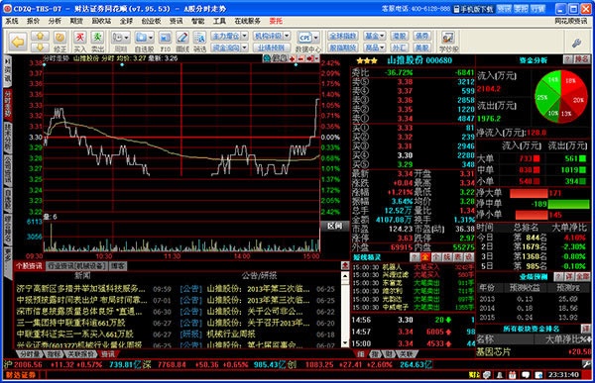Switch to the 行业资讯 news tab
The image size is (595, 383).
pos(76,266)
